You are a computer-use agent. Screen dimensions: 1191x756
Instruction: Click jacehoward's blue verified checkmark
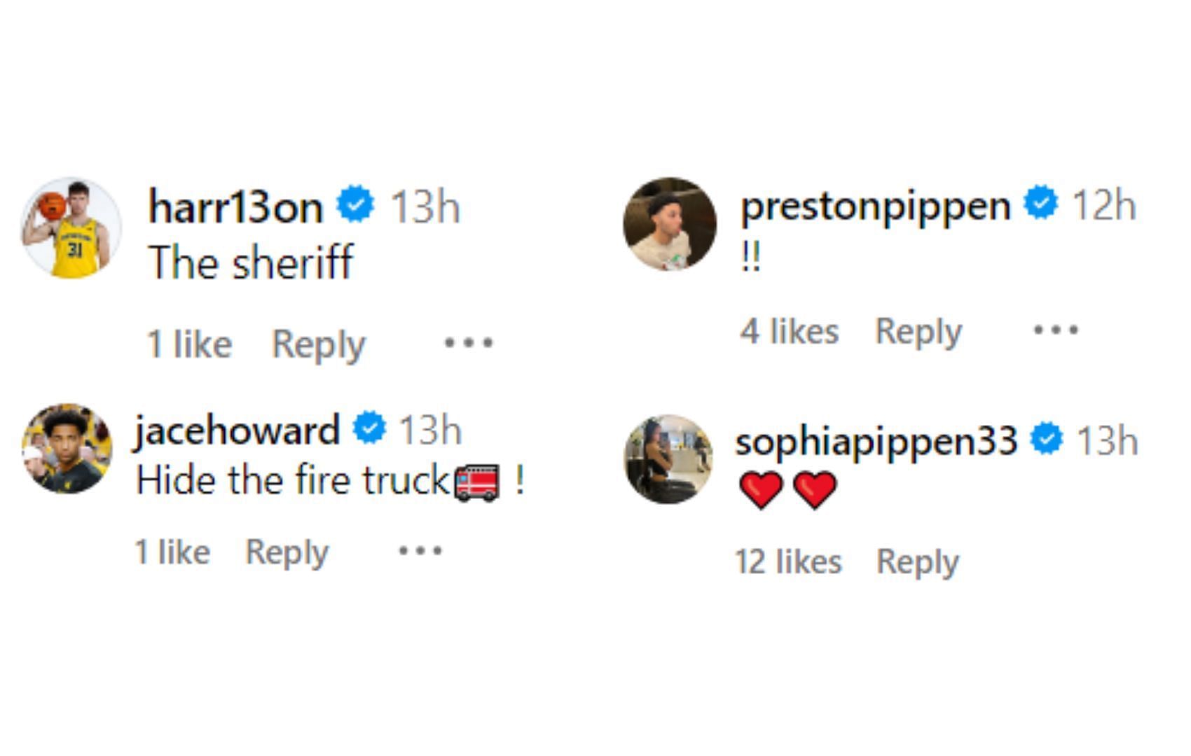tap(369, 428)
